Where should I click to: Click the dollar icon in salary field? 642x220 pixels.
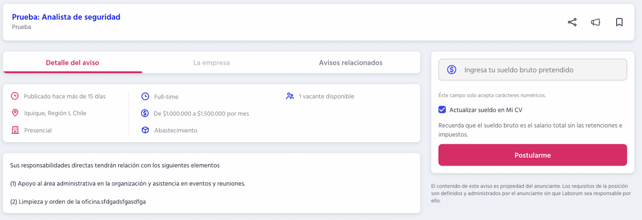[452, 70]
